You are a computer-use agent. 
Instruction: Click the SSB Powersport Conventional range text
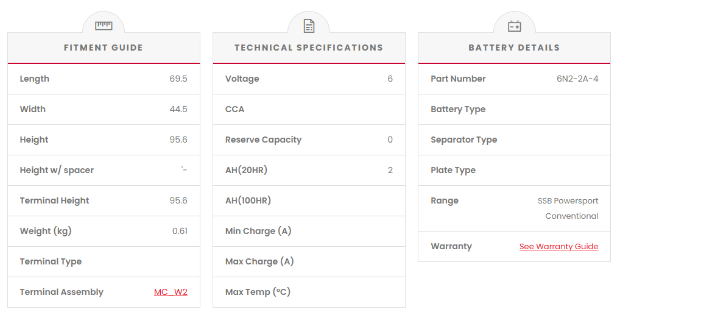(568, 208)
